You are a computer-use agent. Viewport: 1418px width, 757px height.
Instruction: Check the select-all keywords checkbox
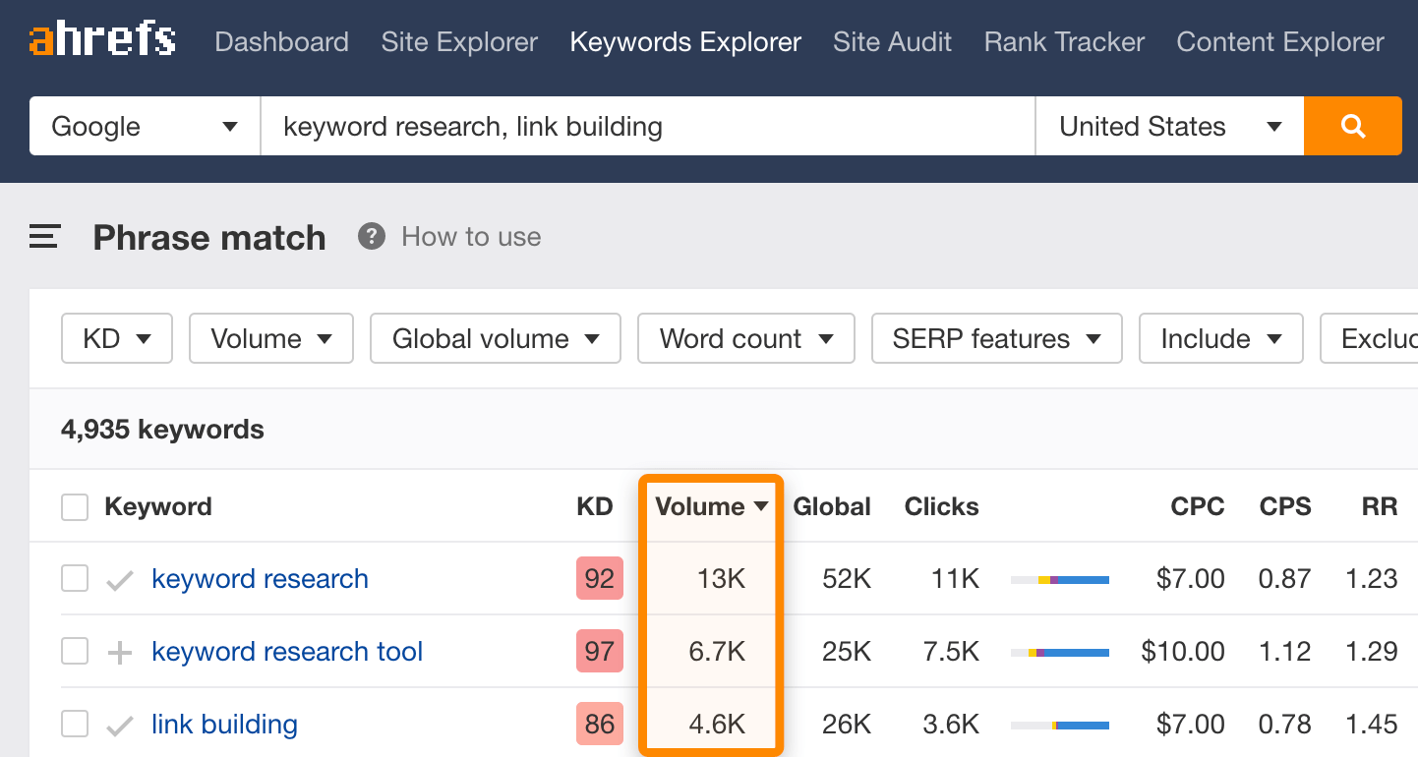pyautogui.click(x=75, y=506)
